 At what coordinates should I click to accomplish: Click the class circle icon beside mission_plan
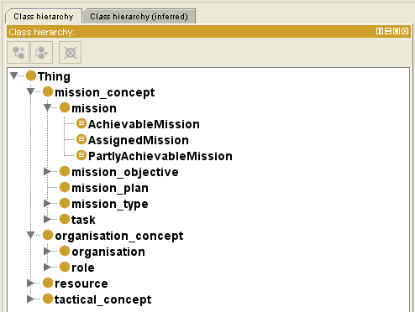tap(65, 187)
